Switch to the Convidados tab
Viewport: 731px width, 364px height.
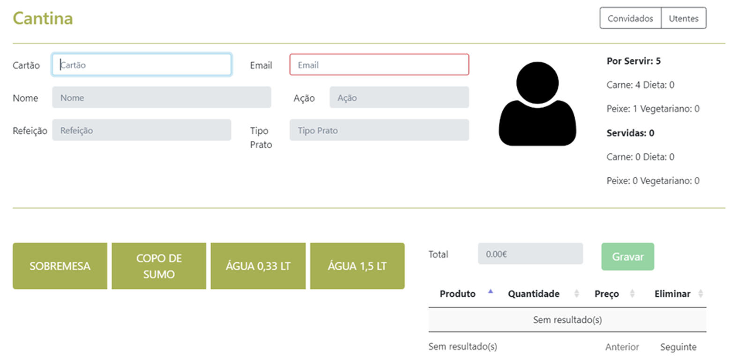point(630,18)
